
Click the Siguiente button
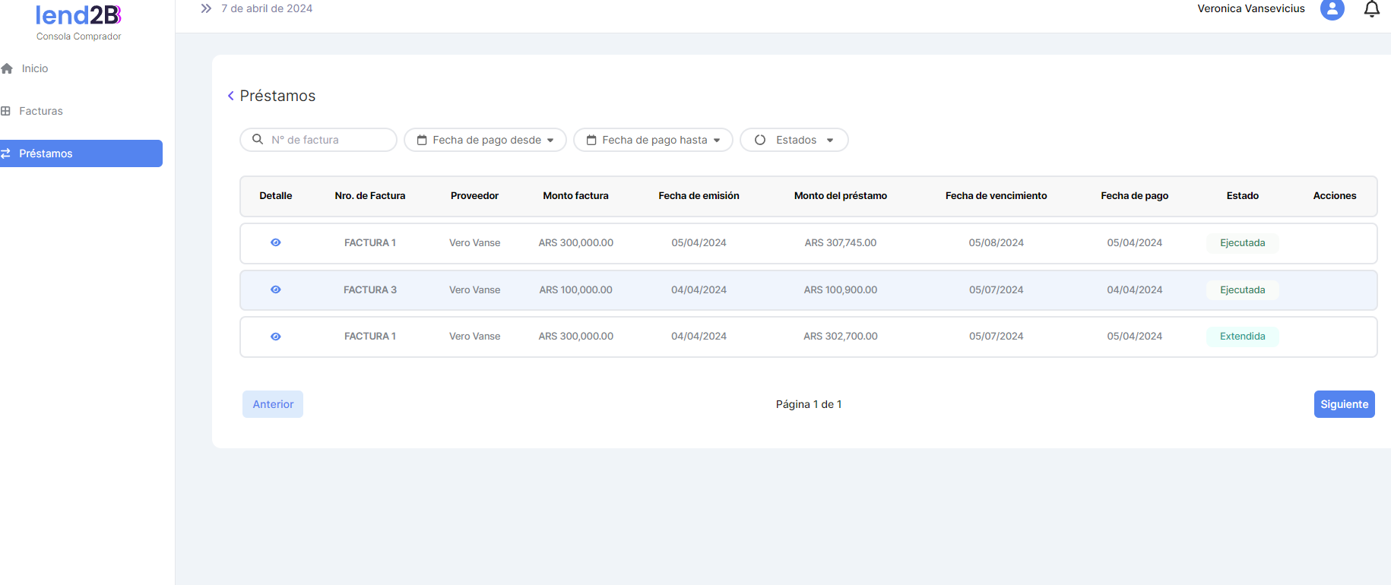coord(1344,404)
